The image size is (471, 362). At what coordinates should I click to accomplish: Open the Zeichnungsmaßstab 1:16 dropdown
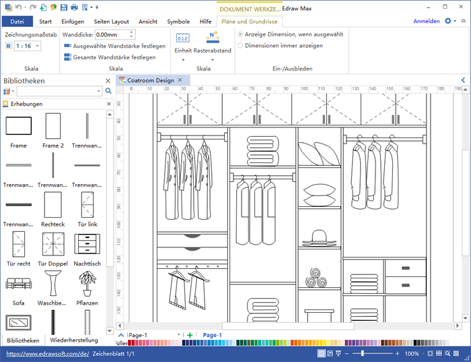(x=36, y=46)
